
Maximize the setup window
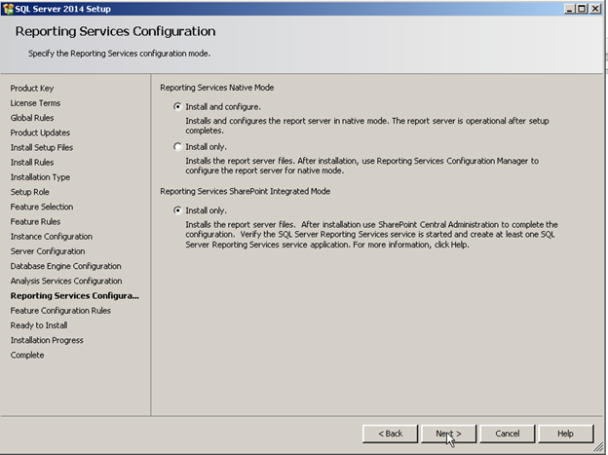pyautogui.click(x=582, y=9)
